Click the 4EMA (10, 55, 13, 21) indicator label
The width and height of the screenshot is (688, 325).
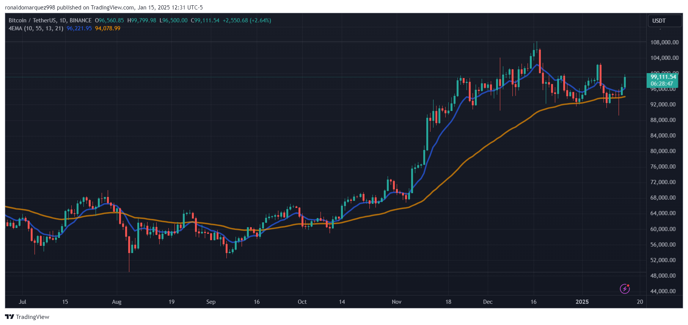(36, 28)
